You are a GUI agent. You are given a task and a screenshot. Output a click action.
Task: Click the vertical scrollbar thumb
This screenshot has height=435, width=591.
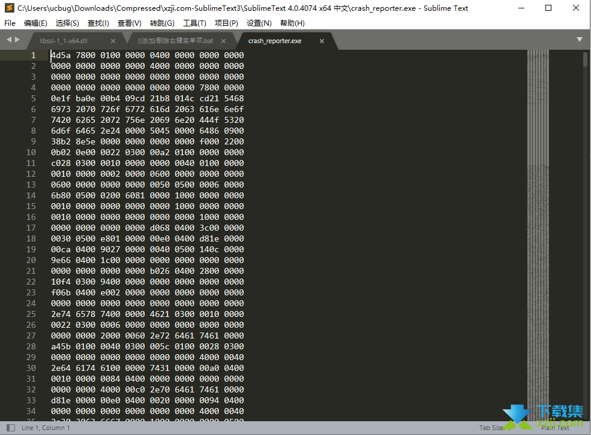585,59
